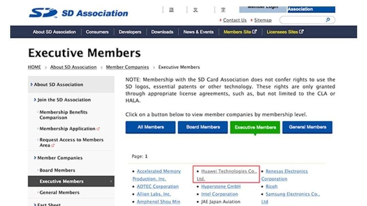Expand the Member Companies sidebar section

click(x=60, y=158)
